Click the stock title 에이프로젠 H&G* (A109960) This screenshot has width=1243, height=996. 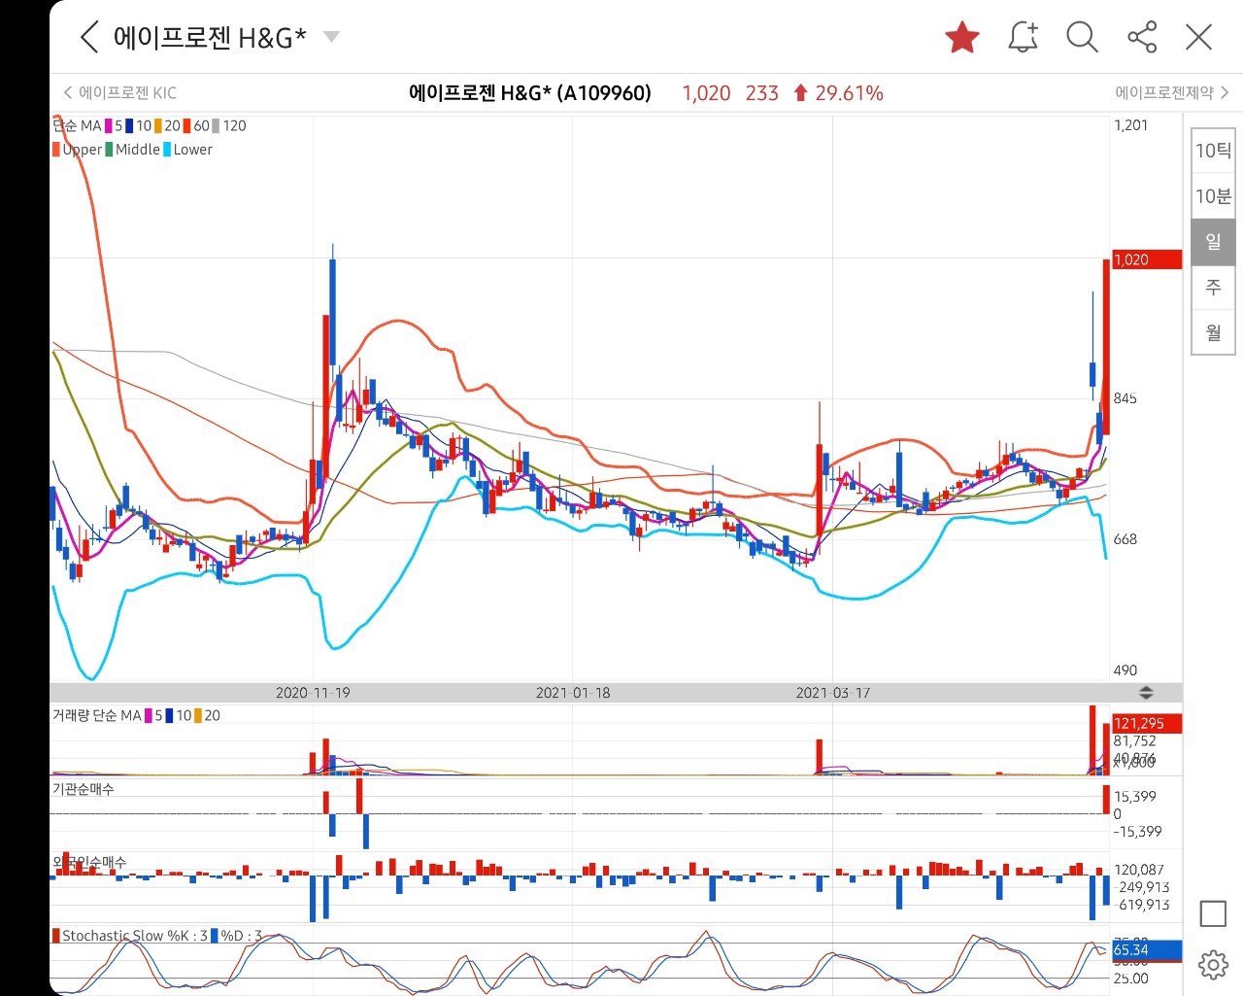point(530,93)
